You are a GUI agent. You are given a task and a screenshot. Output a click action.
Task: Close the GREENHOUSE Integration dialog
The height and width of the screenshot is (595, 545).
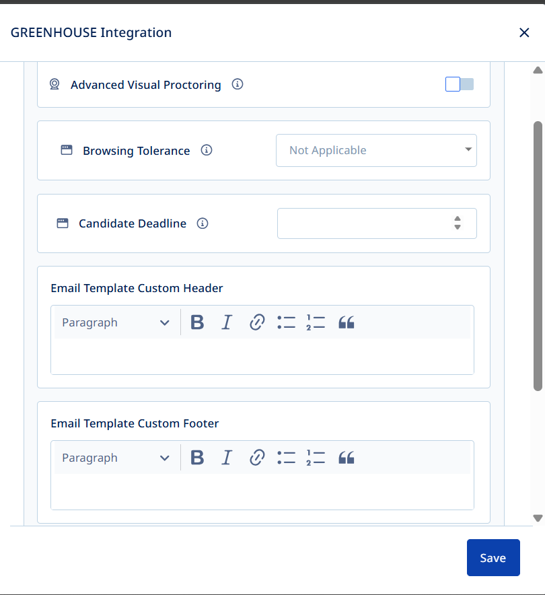524,32
